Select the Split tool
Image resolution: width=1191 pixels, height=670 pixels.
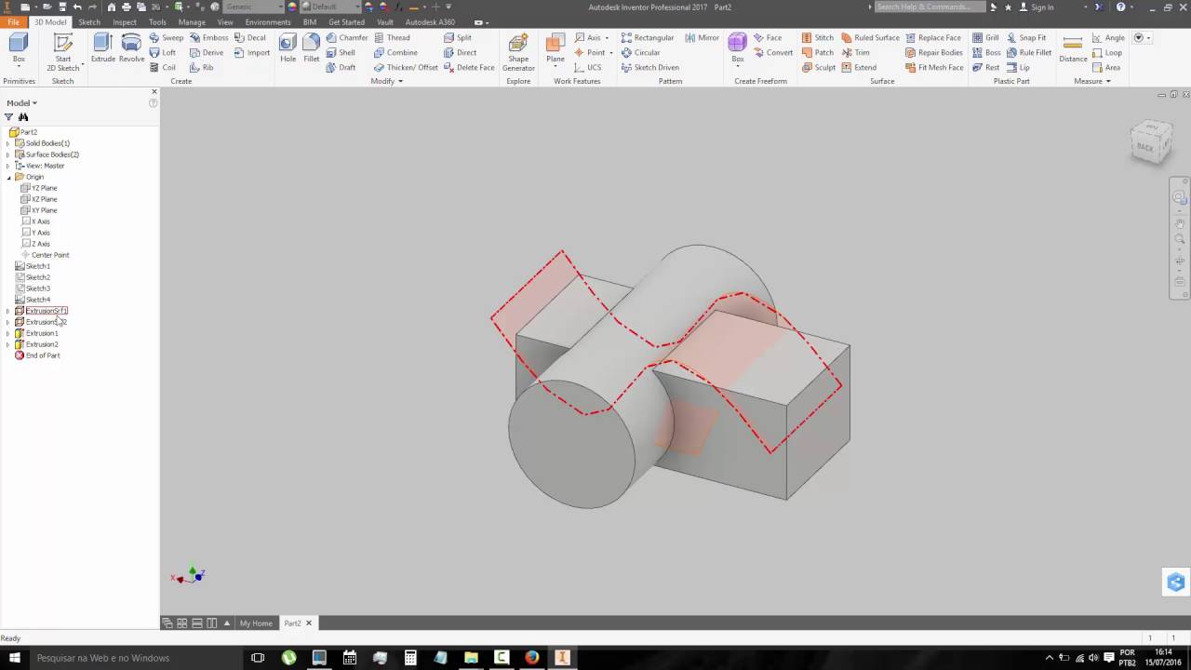pos(457,37)
